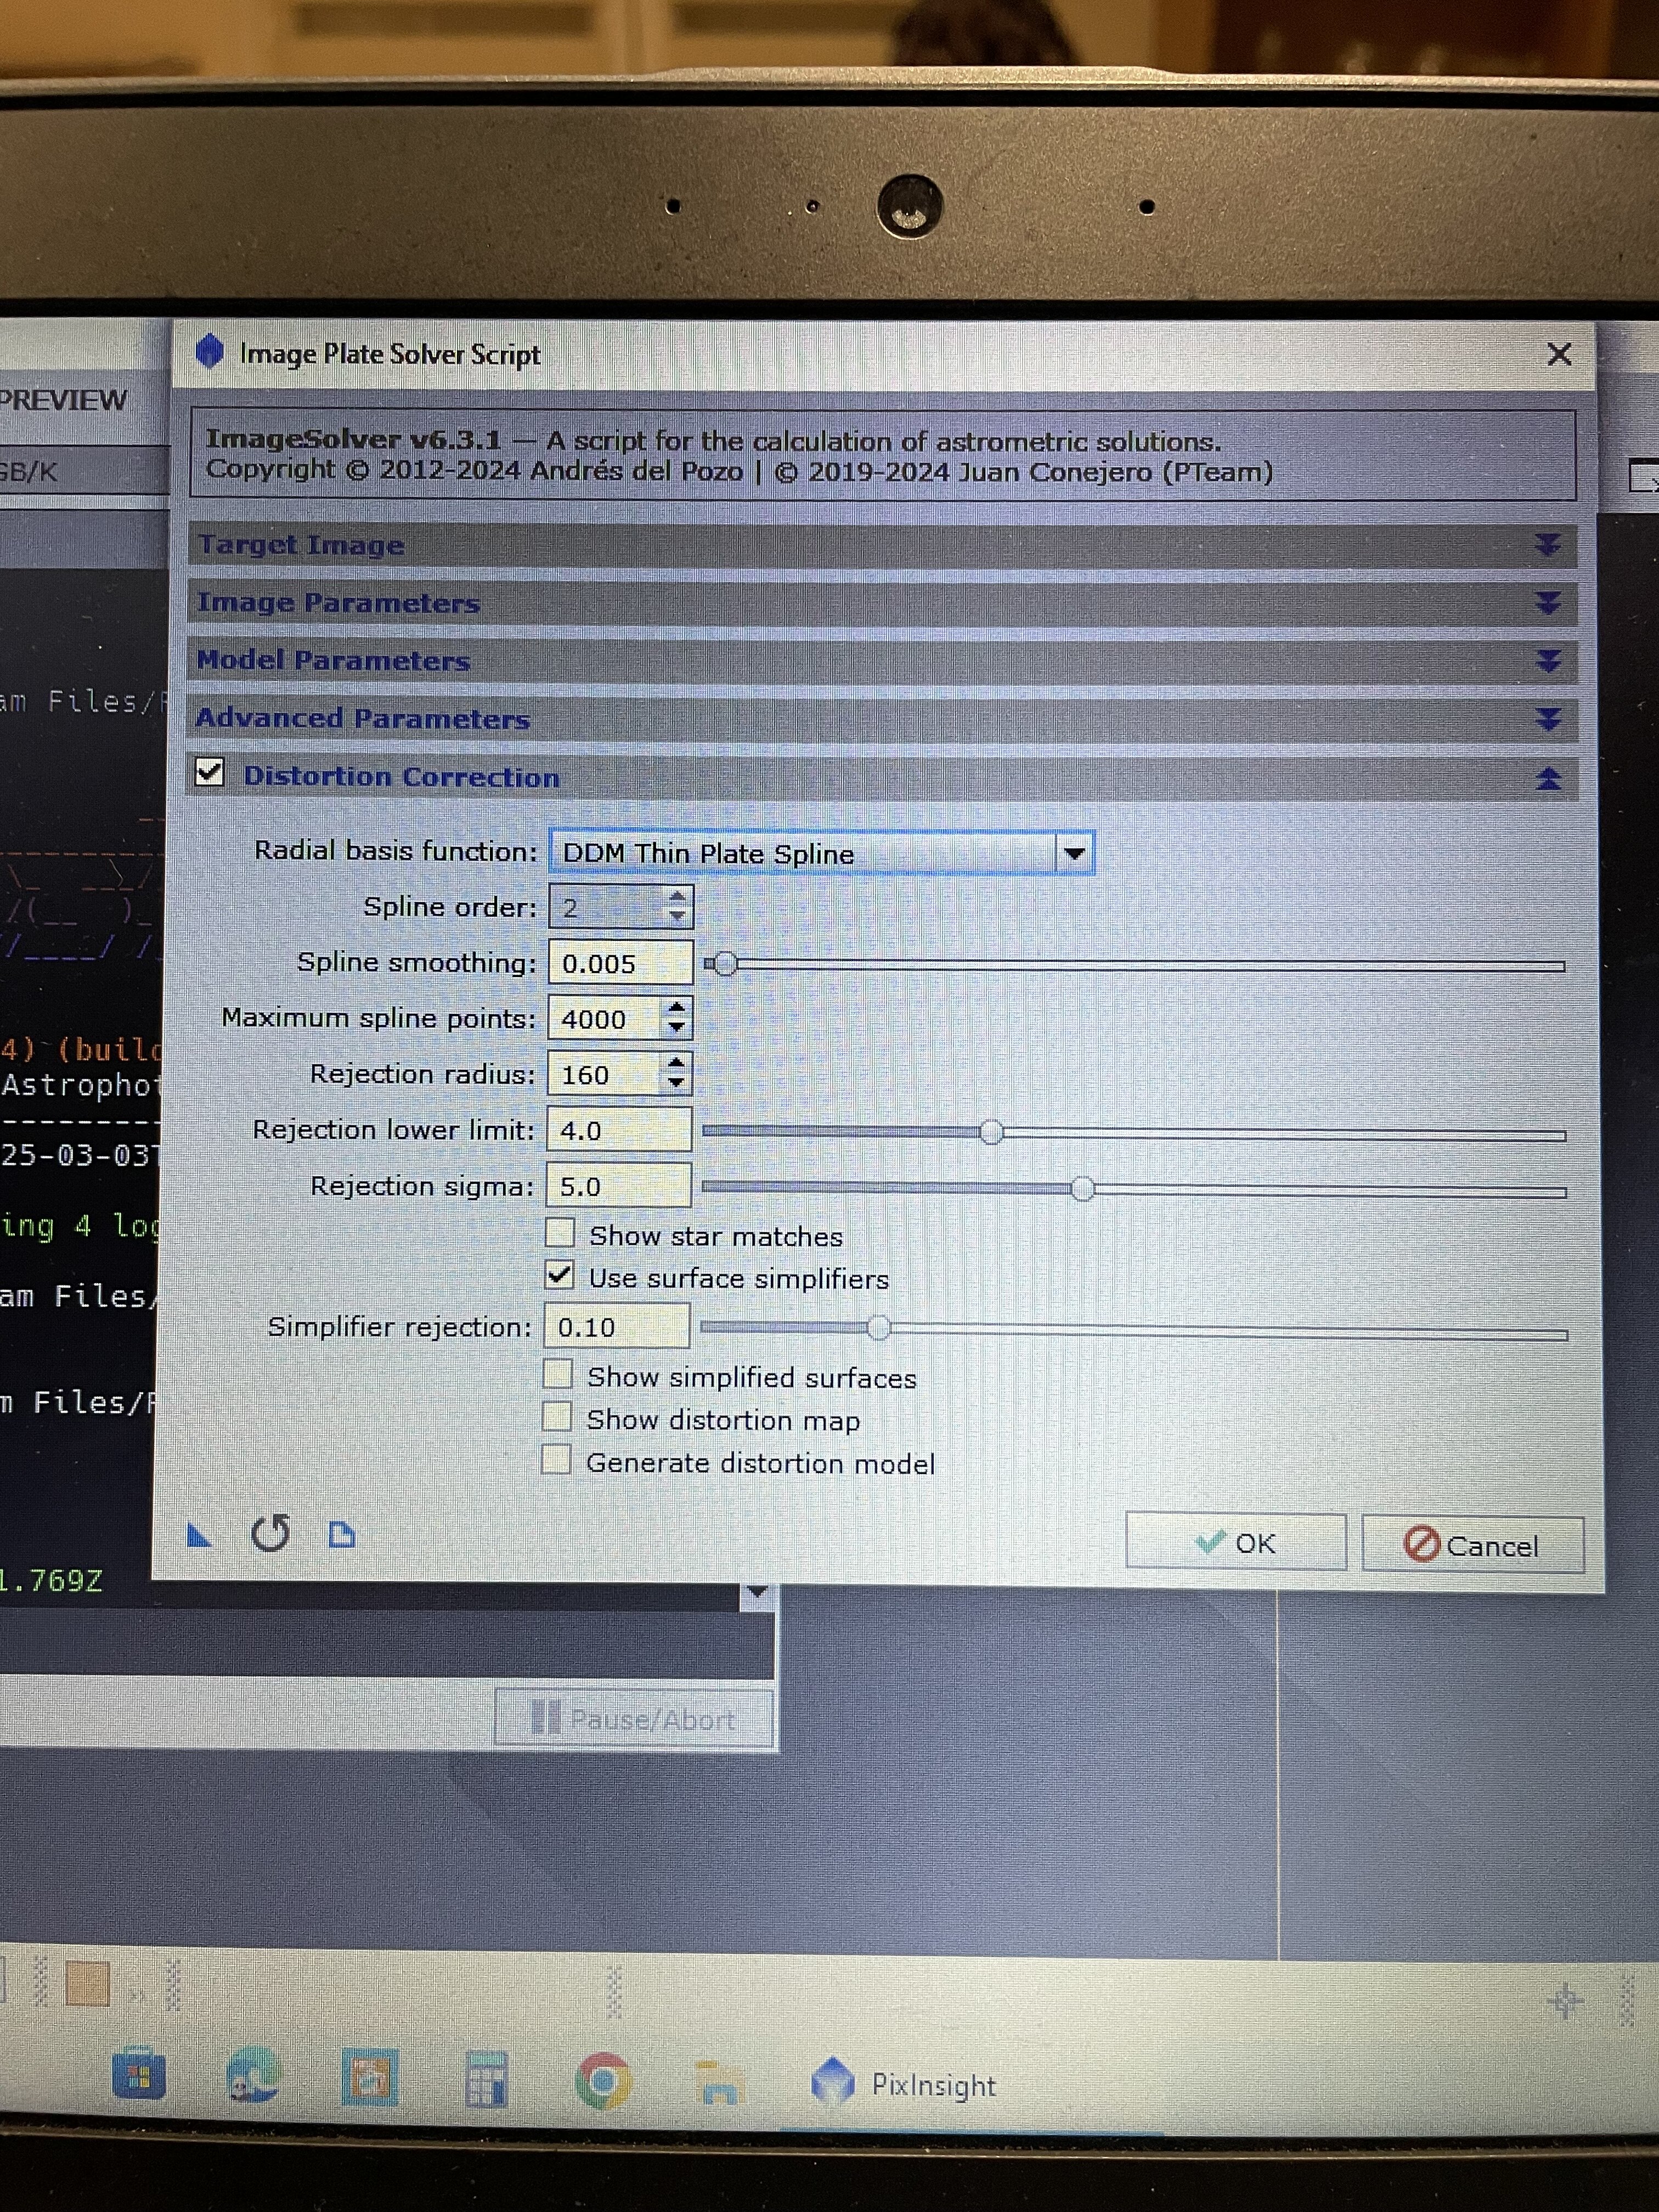Click the Spline order down arrow
Viewport: 1659px width, 2212px height.
tap(678, 916)
